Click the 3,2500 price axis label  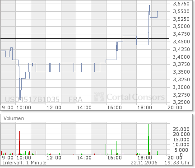coord(181,102)
